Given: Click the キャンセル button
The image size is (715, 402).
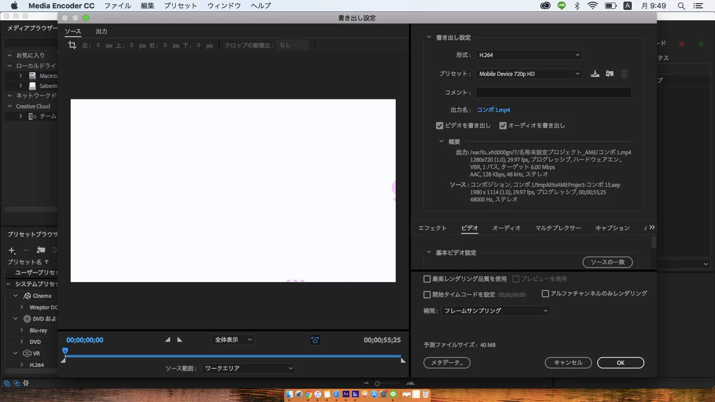Looking at the screenshot, I should pyautogui.click(x=568, y=363).
